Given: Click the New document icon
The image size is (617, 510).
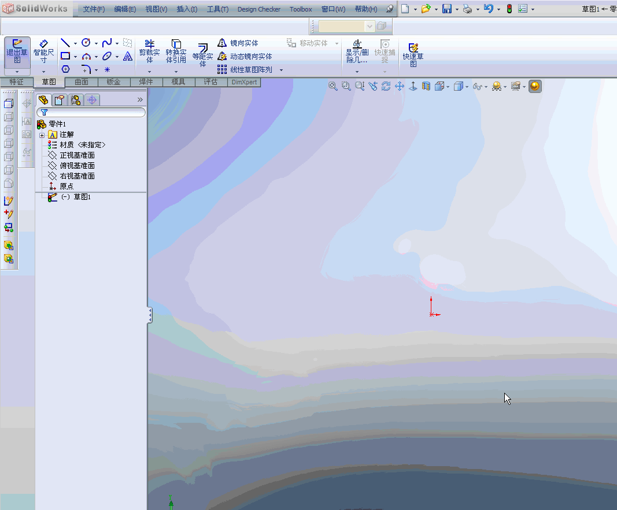Looking at the screenshot, I should tap(405, 9).
